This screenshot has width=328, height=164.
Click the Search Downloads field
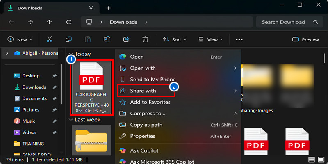289,22
